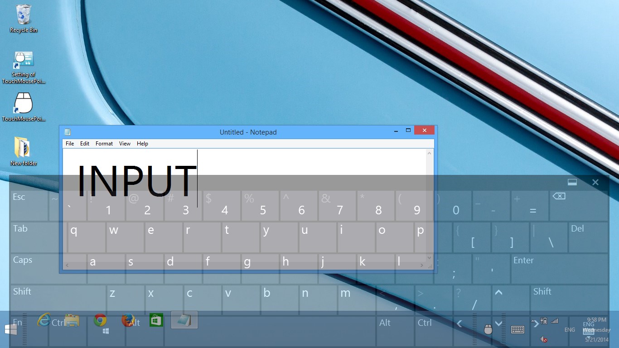Open the Windows Store taskbar icon
This screenshot has height=348, width=619.
point(156,320)
